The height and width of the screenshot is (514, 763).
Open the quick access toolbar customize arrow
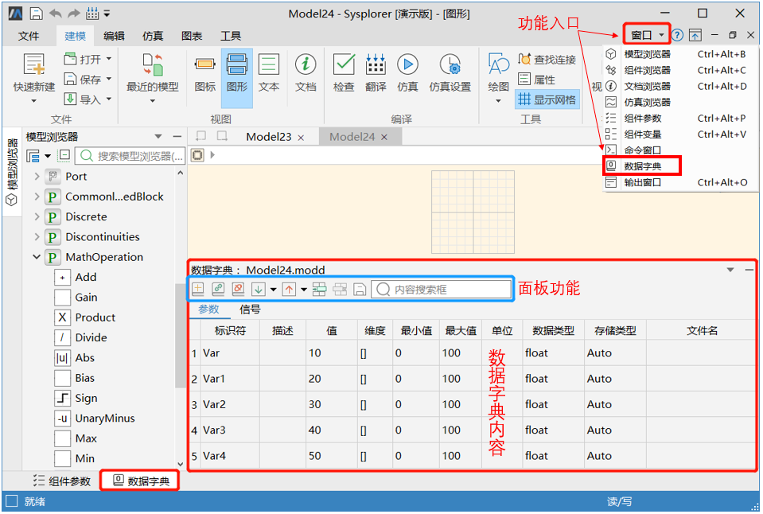[107, 14]
